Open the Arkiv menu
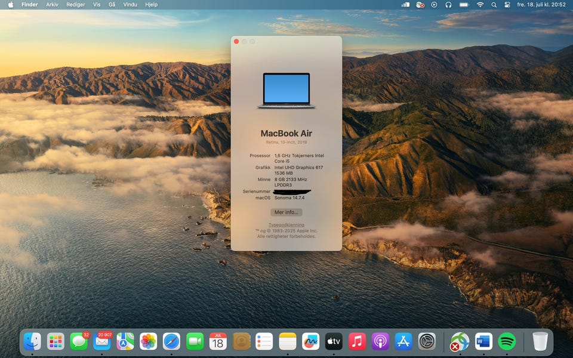 click(x=52, y=5)
